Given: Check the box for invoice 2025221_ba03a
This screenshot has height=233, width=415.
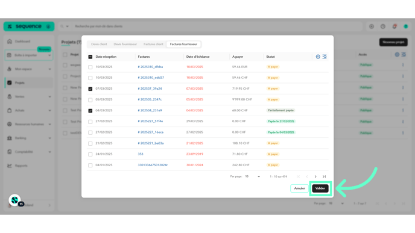Looking at the screenshot, I should pyautogui.click(x=90, y=143).
